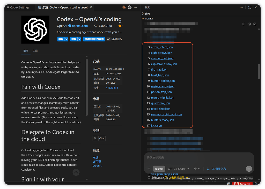
Task: Open charged_bolt.json file link
Action: tap(162, 58)
